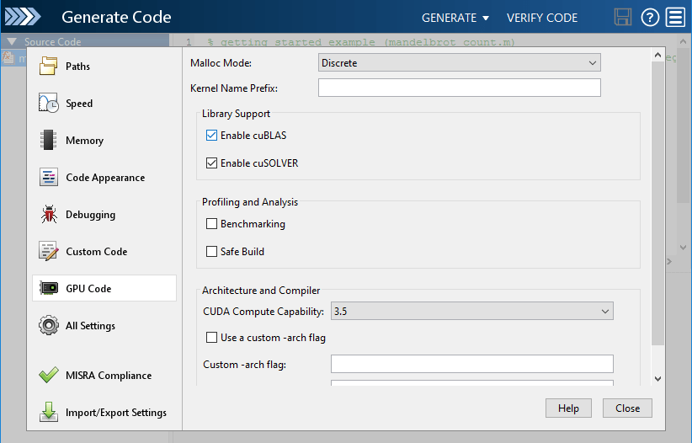Click VERIFY CODE in the header
692x443 pixels.
click(542, 18)
